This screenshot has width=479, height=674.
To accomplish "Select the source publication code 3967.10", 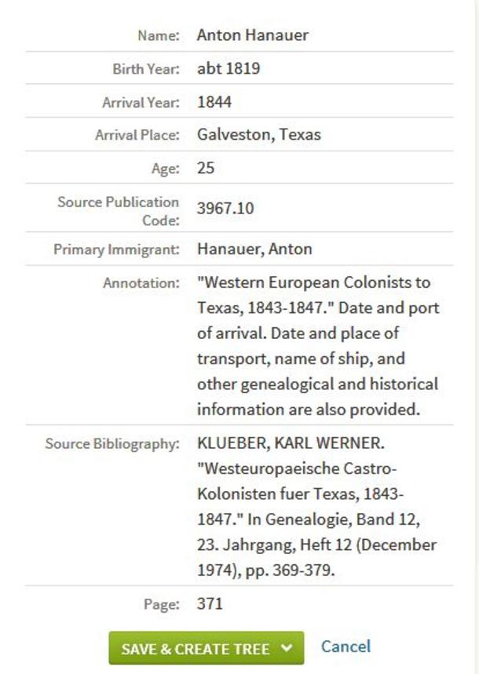I will [x=225, y=209].
